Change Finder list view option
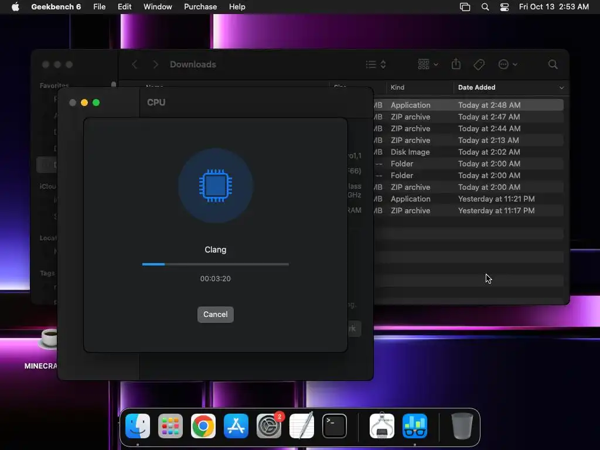The width and height of the screenshot is (600, 450). coord(376,64)
